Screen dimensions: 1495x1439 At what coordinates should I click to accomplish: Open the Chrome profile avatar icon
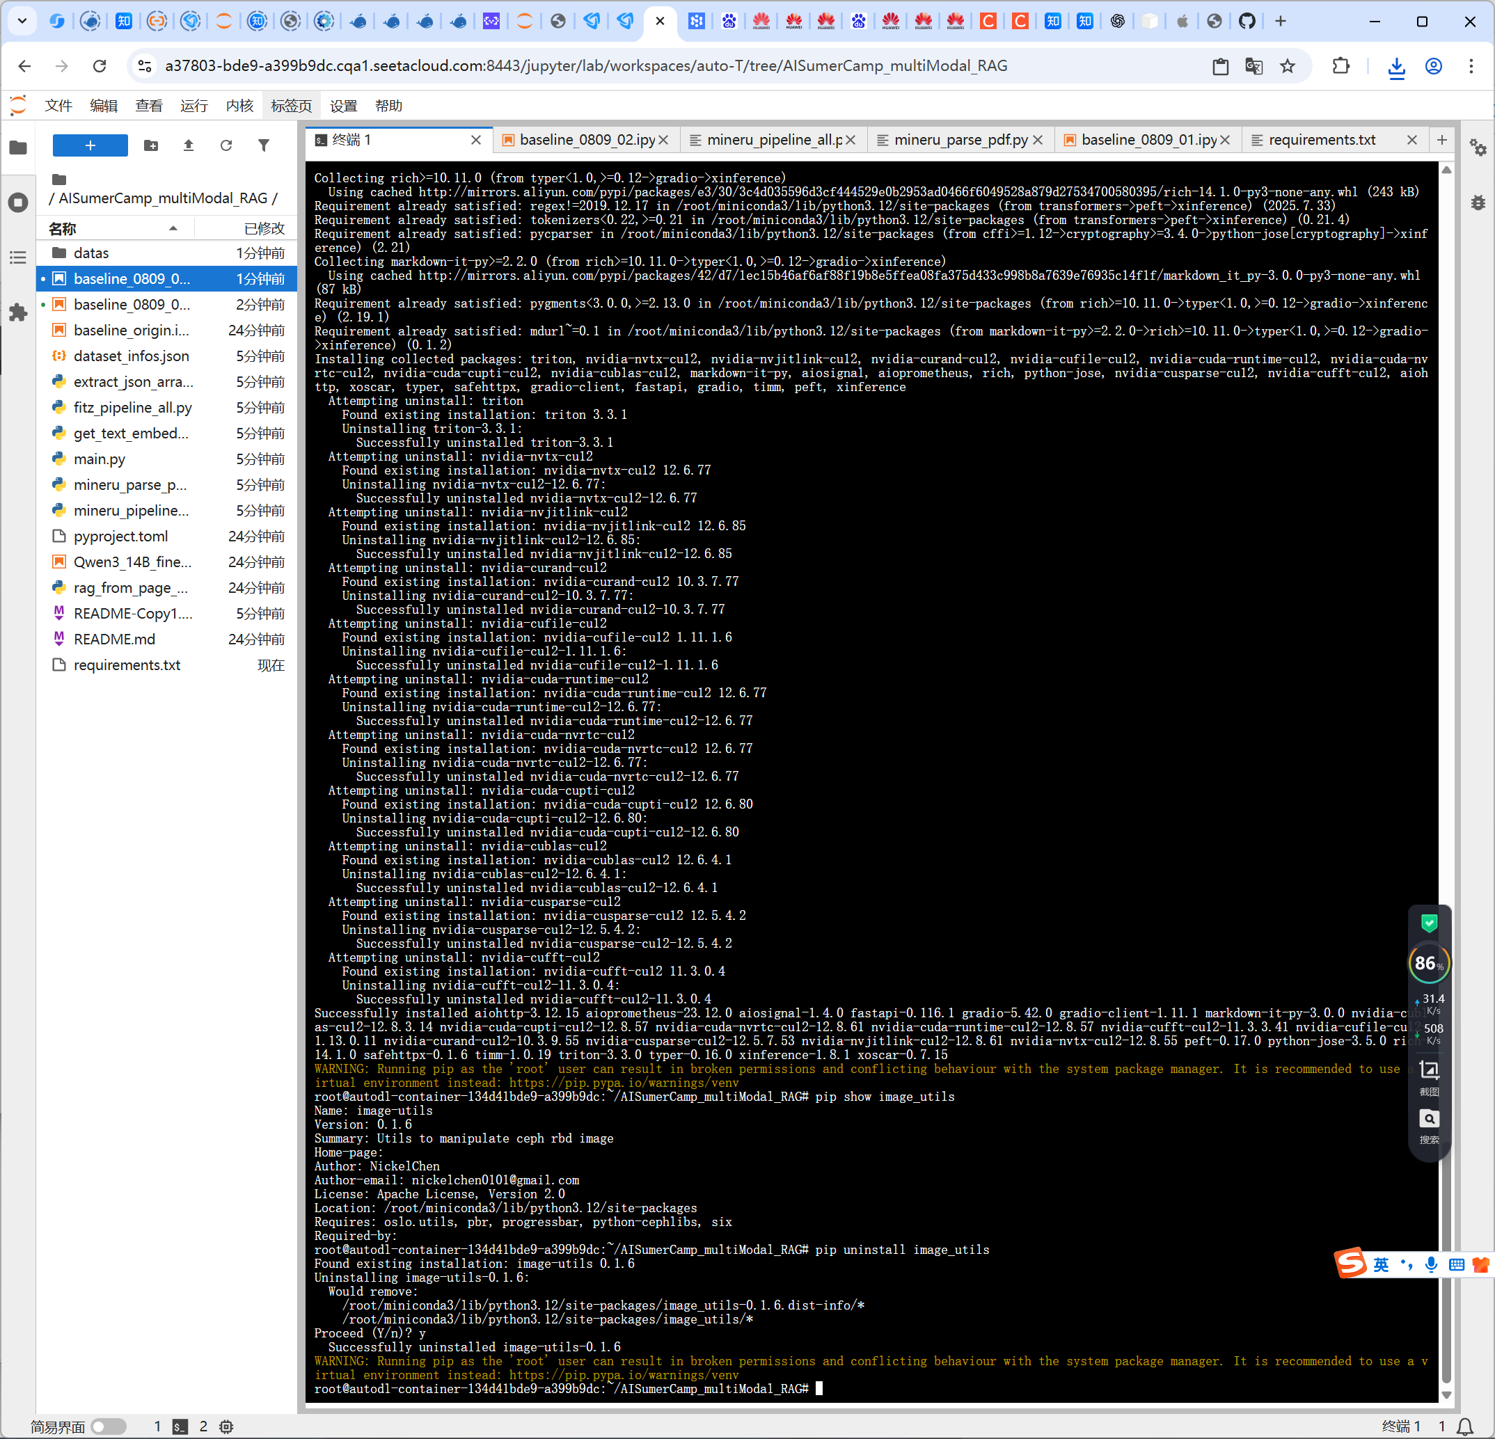point(1434,66)
